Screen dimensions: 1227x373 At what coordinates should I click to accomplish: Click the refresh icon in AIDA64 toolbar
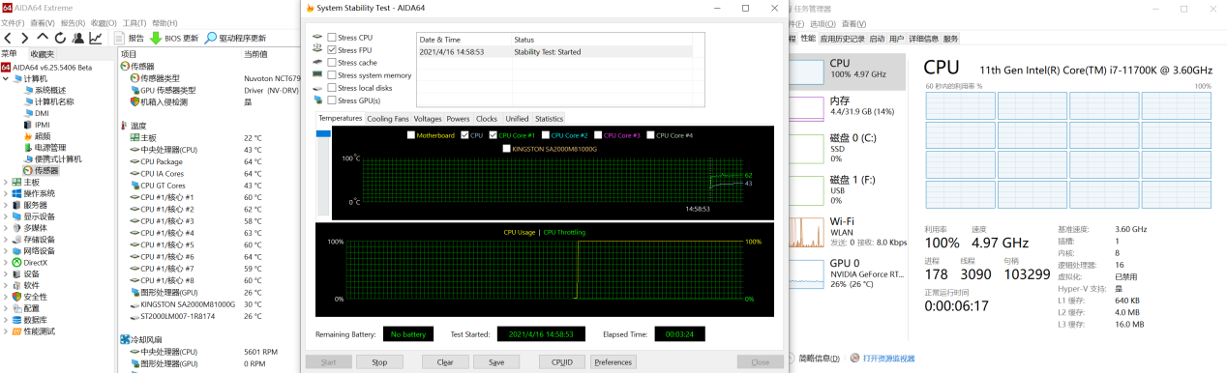point(60,38)
